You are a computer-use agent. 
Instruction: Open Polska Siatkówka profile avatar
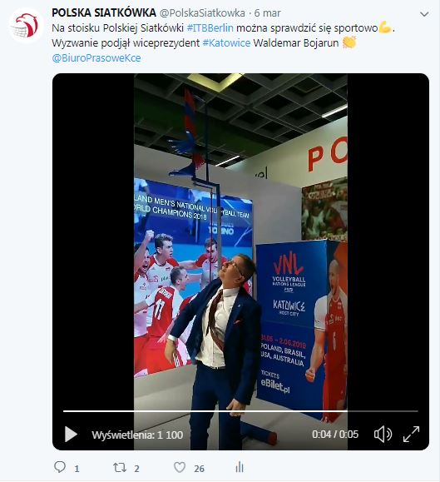(26, 26)
